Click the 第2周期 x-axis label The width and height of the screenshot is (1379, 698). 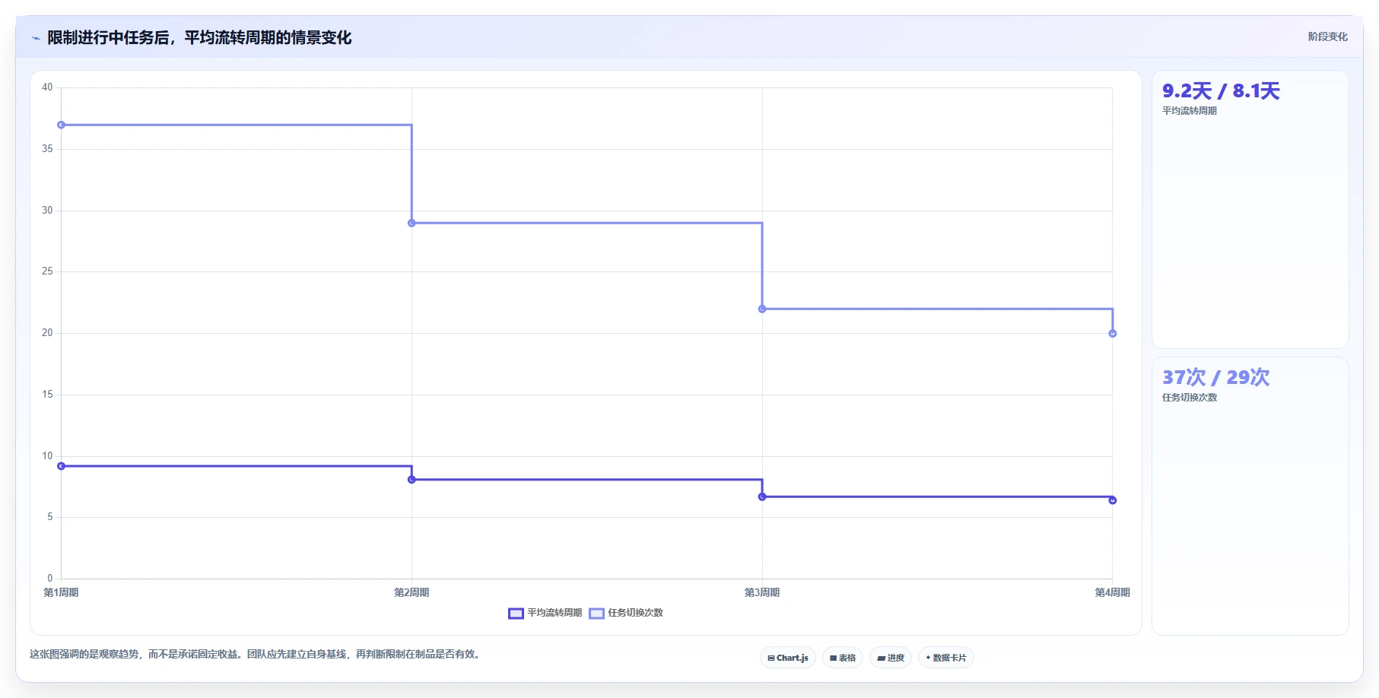pyautogui.click(x=411, y=592)
